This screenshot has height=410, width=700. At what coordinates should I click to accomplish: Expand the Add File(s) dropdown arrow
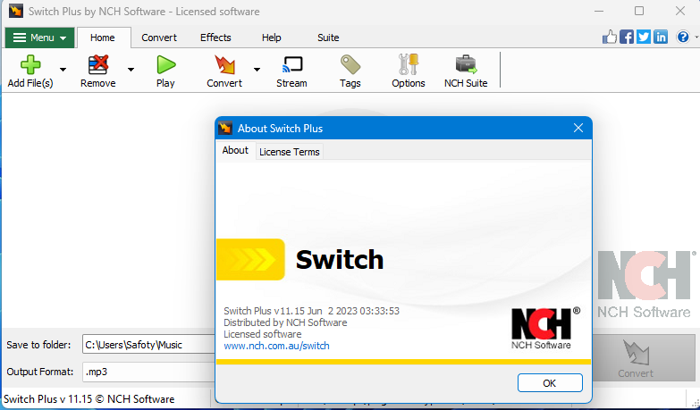coord(63,69)
